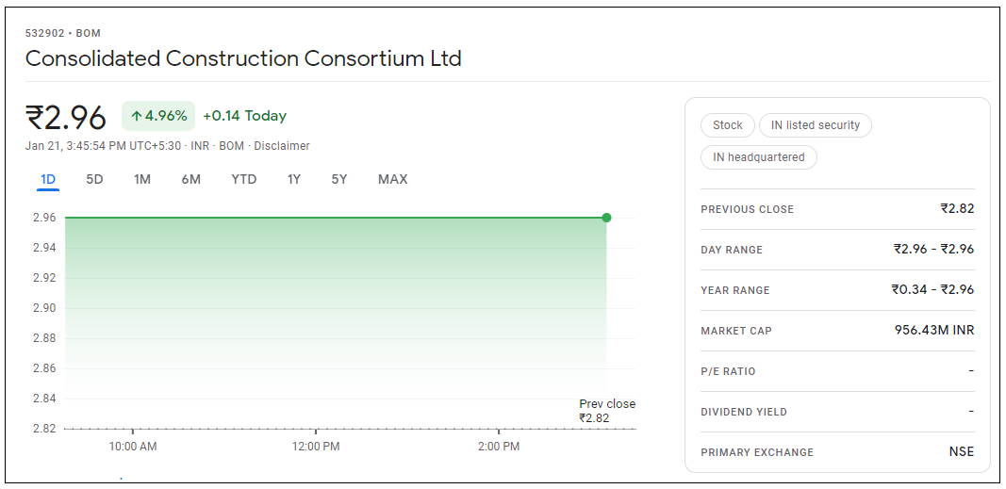Click the DAY RANGE label
The width and height of the screenshot is (1006, 489).
pyautogui.click(x=732, y=250)
